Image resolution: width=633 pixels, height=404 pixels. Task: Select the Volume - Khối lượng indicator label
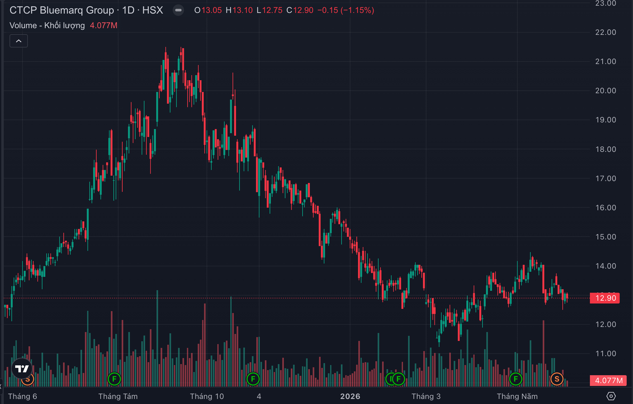[47, 25]
